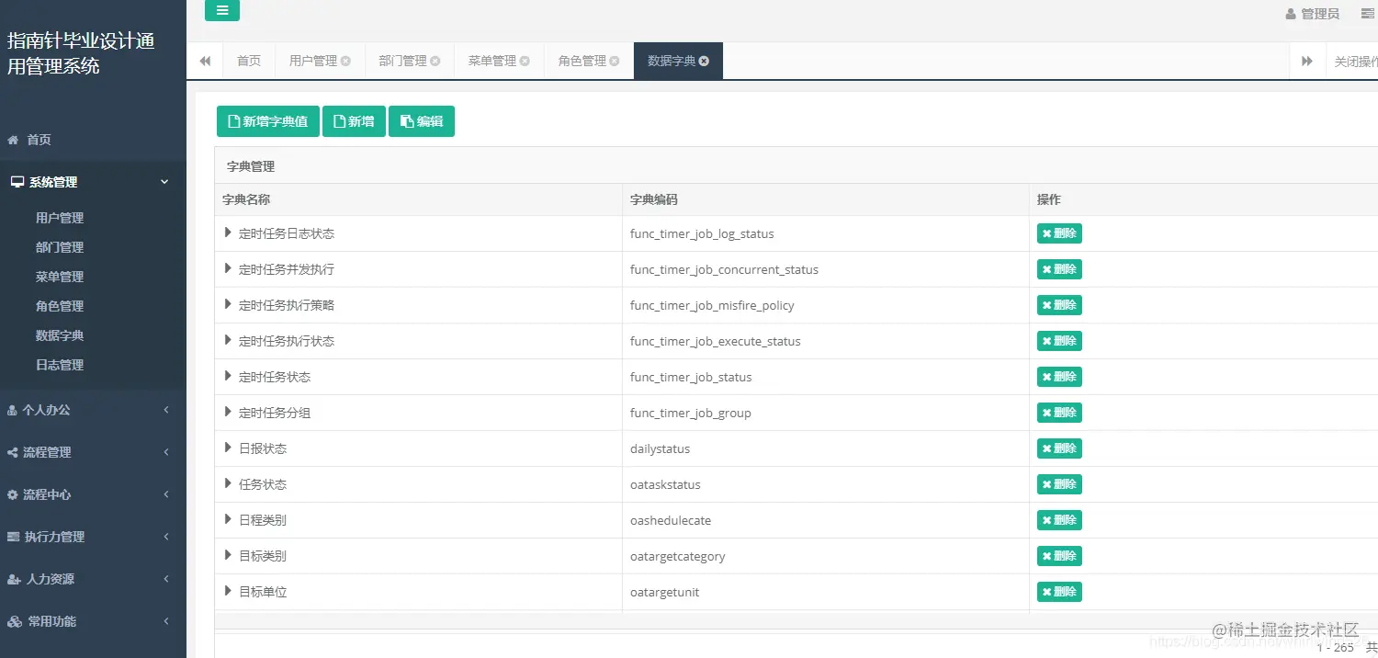Click the horizontal scrollbar below the table
The height and width of the screenshot is (658, 1378).
point(796,622)
